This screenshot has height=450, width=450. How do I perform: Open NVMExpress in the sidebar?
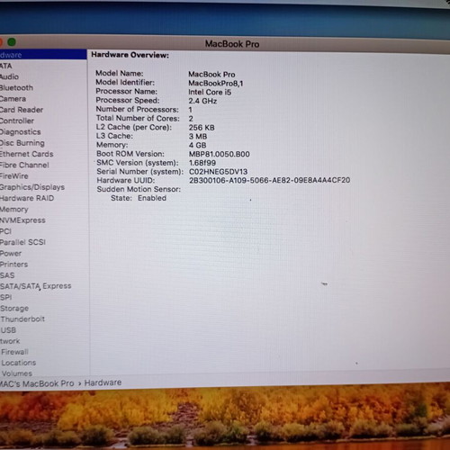[22, 220]
